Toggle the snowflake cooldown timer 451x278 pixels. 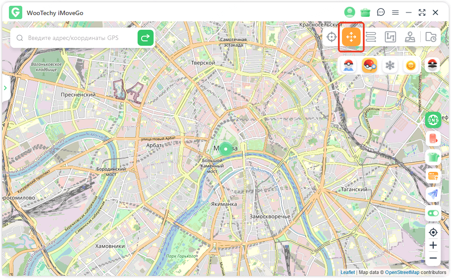pyautogui.click(x=390, y=66)
